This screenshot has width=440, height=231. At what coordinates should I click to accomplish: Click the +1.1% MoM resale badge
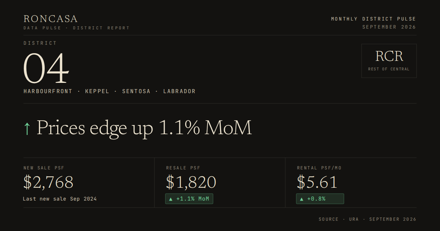click(x=189, y=199)
